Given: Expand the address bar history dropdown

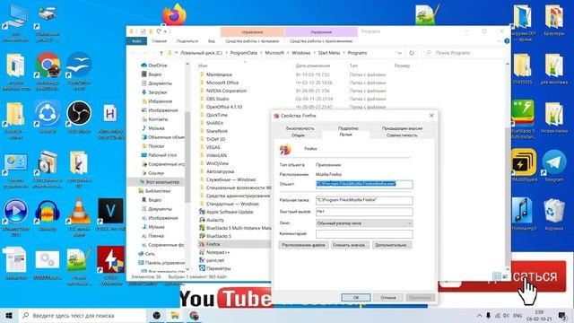Looking at the screenshot, I should [x=399, y=53].
